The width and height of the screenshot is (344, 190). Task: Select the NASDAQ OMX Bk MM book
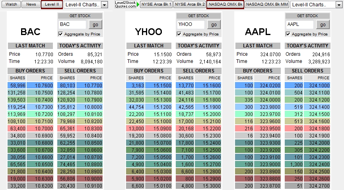pyautogui.click(x=267, y=4)
